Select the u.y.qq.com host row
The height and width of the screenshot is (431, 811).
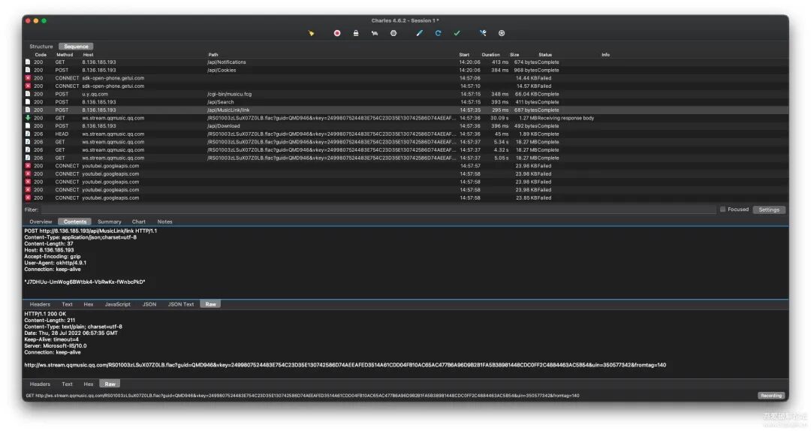(x=405, y=94)
